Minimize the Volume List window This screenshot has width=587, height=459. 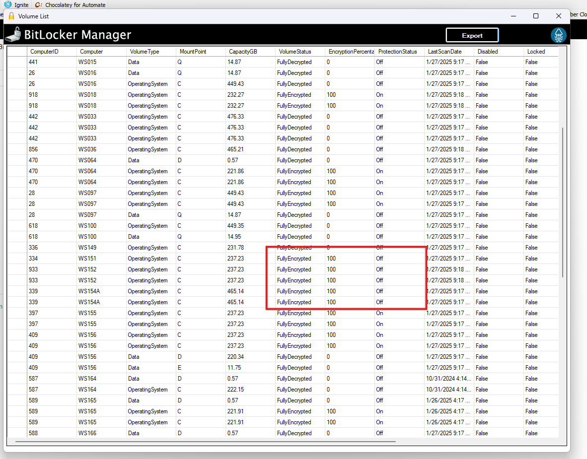click(x=513, y=16)
